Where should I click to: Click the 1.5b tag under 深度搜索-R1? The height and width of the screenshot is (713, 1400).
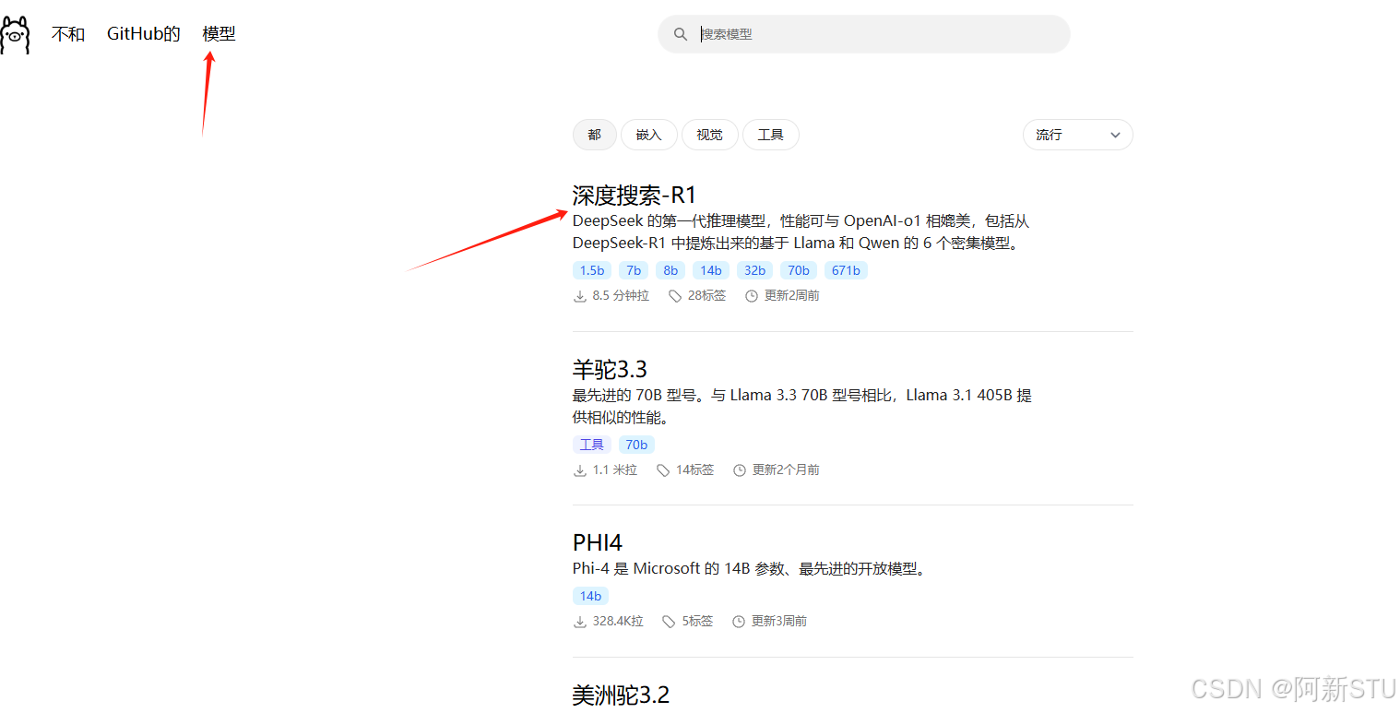tap(591, 270)
